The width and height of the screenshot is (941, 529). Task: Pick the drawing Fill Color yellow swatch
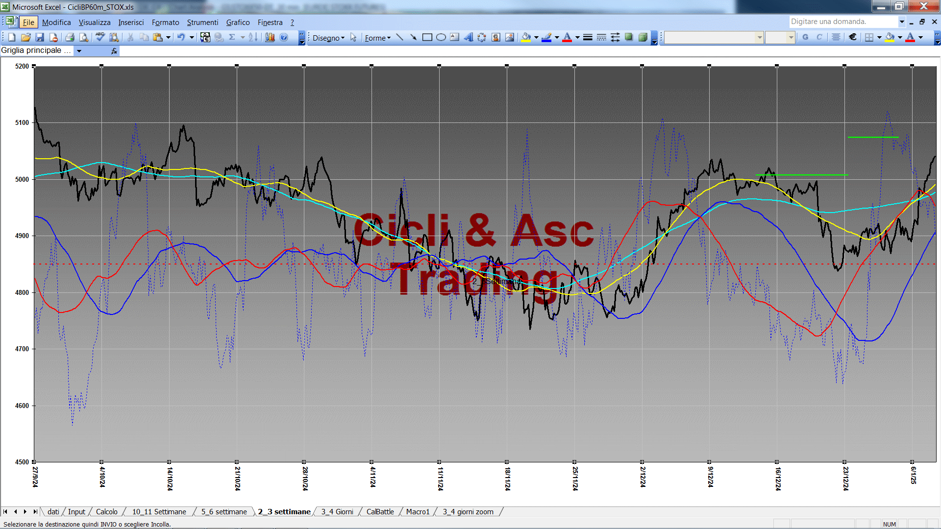tap(526, 37)
